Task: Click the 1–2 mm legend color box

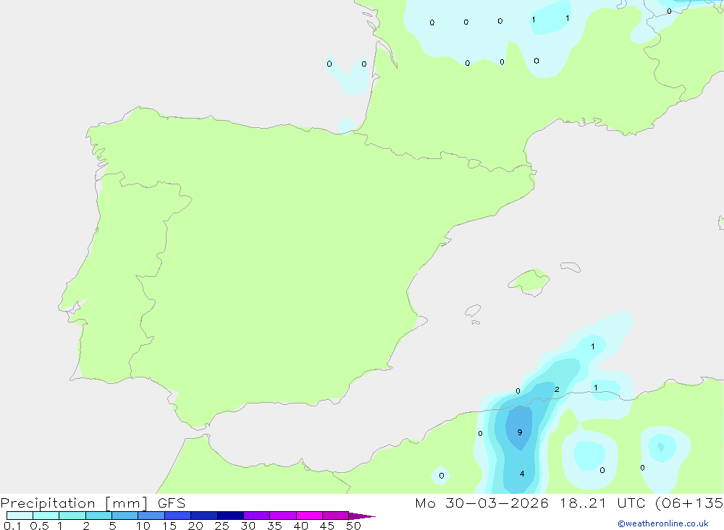Action: (x=72, y=516)
